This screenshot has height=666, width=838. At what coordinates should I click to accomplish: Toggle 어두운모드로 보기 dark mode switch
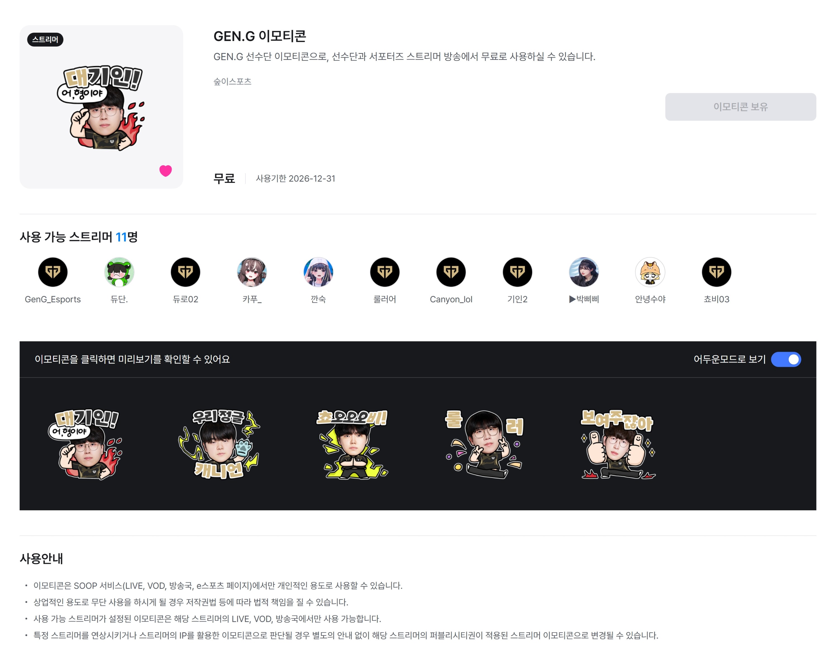(x=786, y=359)
